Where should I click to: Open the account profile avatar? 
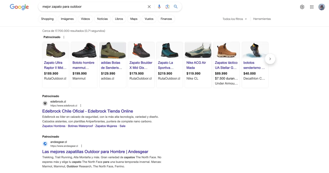pyautogui.click(x=322, y=7)
